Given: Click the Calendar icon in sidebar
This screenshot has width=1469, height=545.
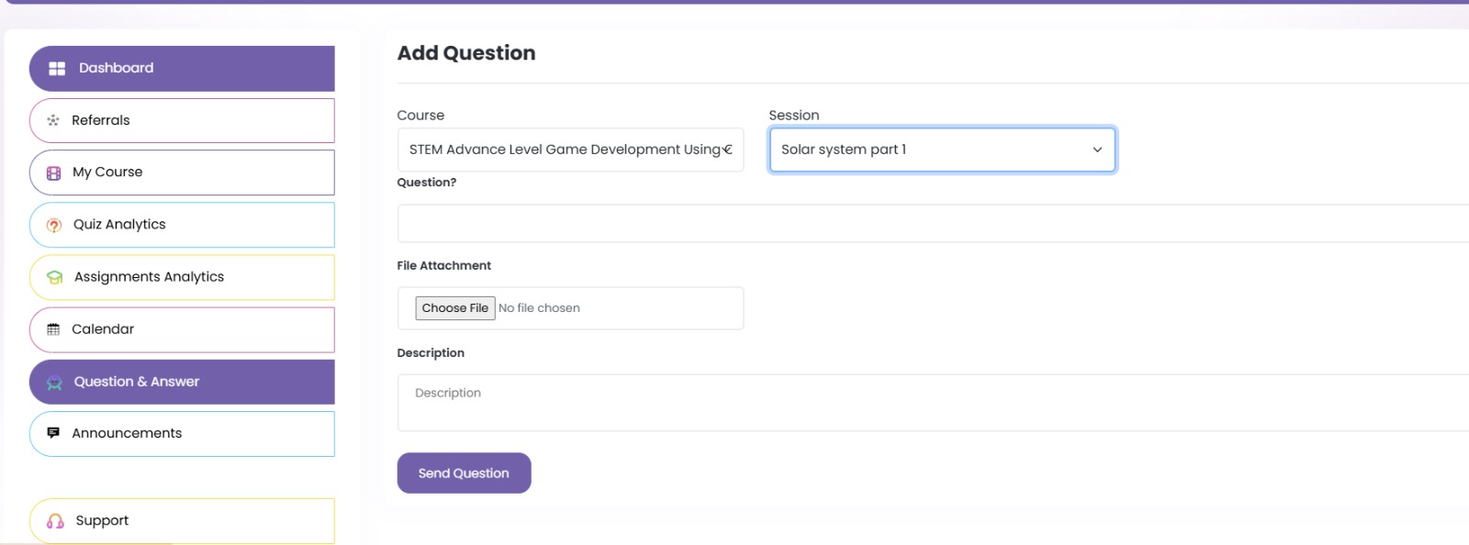Looking at the screenshot, I should click(x=53, y=329).
